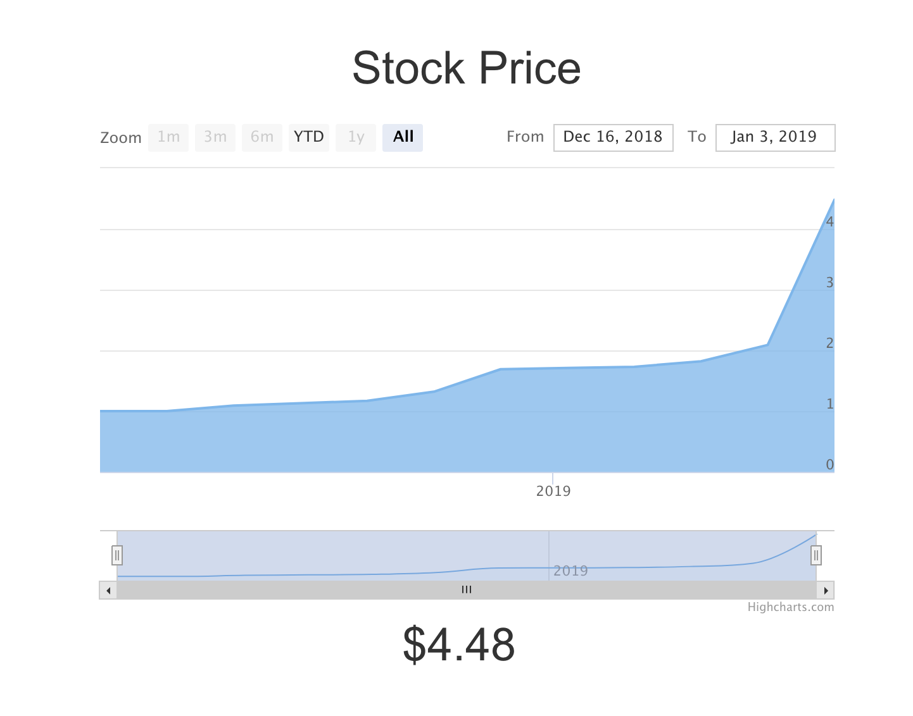Screen dimensions: 913x716
Task: Click the navigator right scroll arrow
Action: (x=826, y=591)
